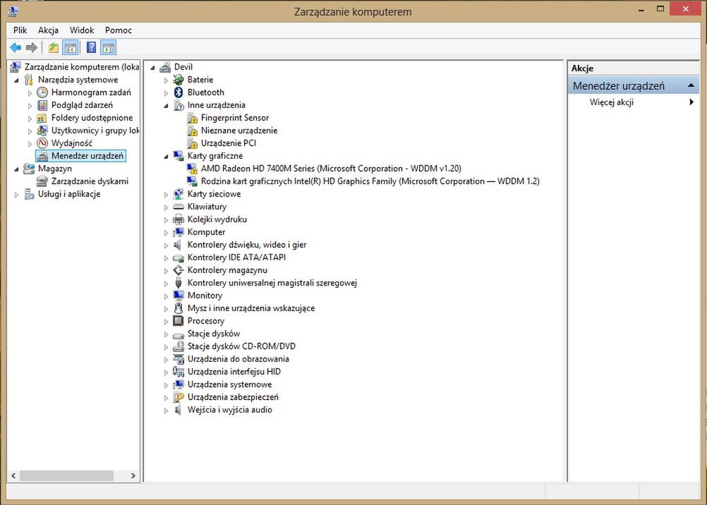This screenshot has height=505, width=707.
Task: Click the Fingerprint Sensor warning icon
Action: 192,118
